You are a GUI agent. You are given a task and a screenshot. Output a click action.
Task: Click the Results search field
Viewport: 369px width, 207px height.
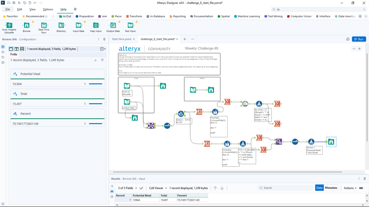coord(286,188)
